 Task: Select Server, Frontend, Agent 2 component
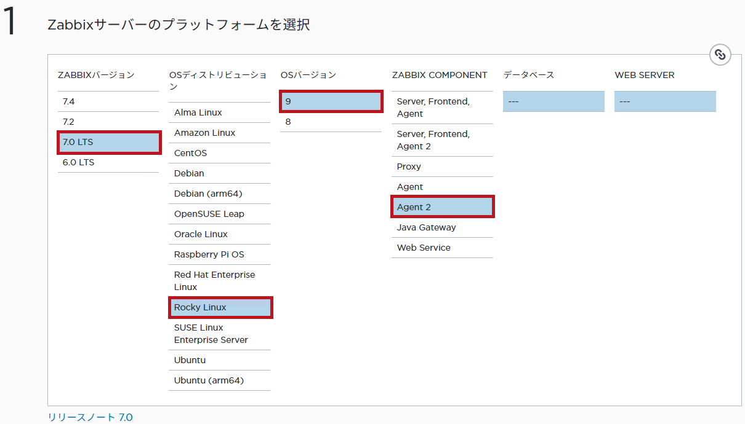tap(443, 140)
